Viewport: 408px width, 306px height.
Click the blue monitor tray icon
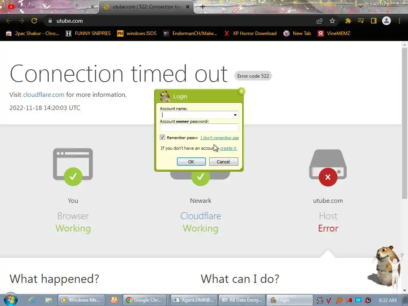pos(358,300)
